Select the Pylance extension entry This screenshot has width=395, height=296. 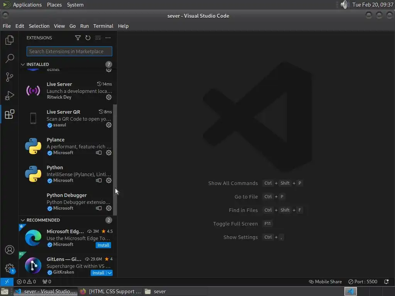(x=67, y=146)
